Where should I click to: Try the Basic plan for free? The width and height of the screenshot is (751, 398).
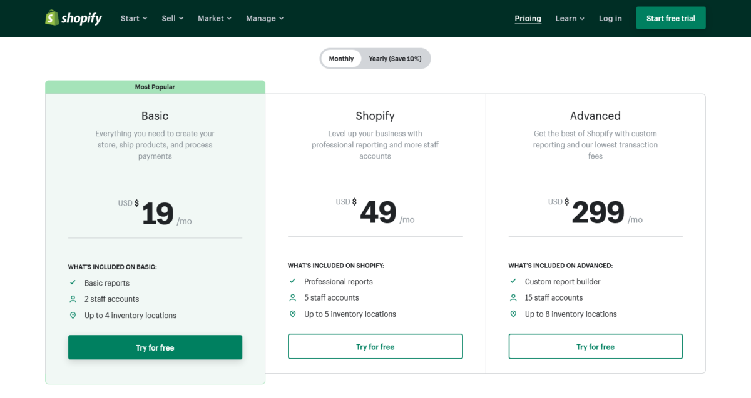pyautogui.click(x=155, y=347)
